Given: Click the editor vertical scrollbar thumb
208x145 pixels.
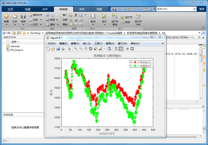Looking at the screenshot, I should (200, 55).
